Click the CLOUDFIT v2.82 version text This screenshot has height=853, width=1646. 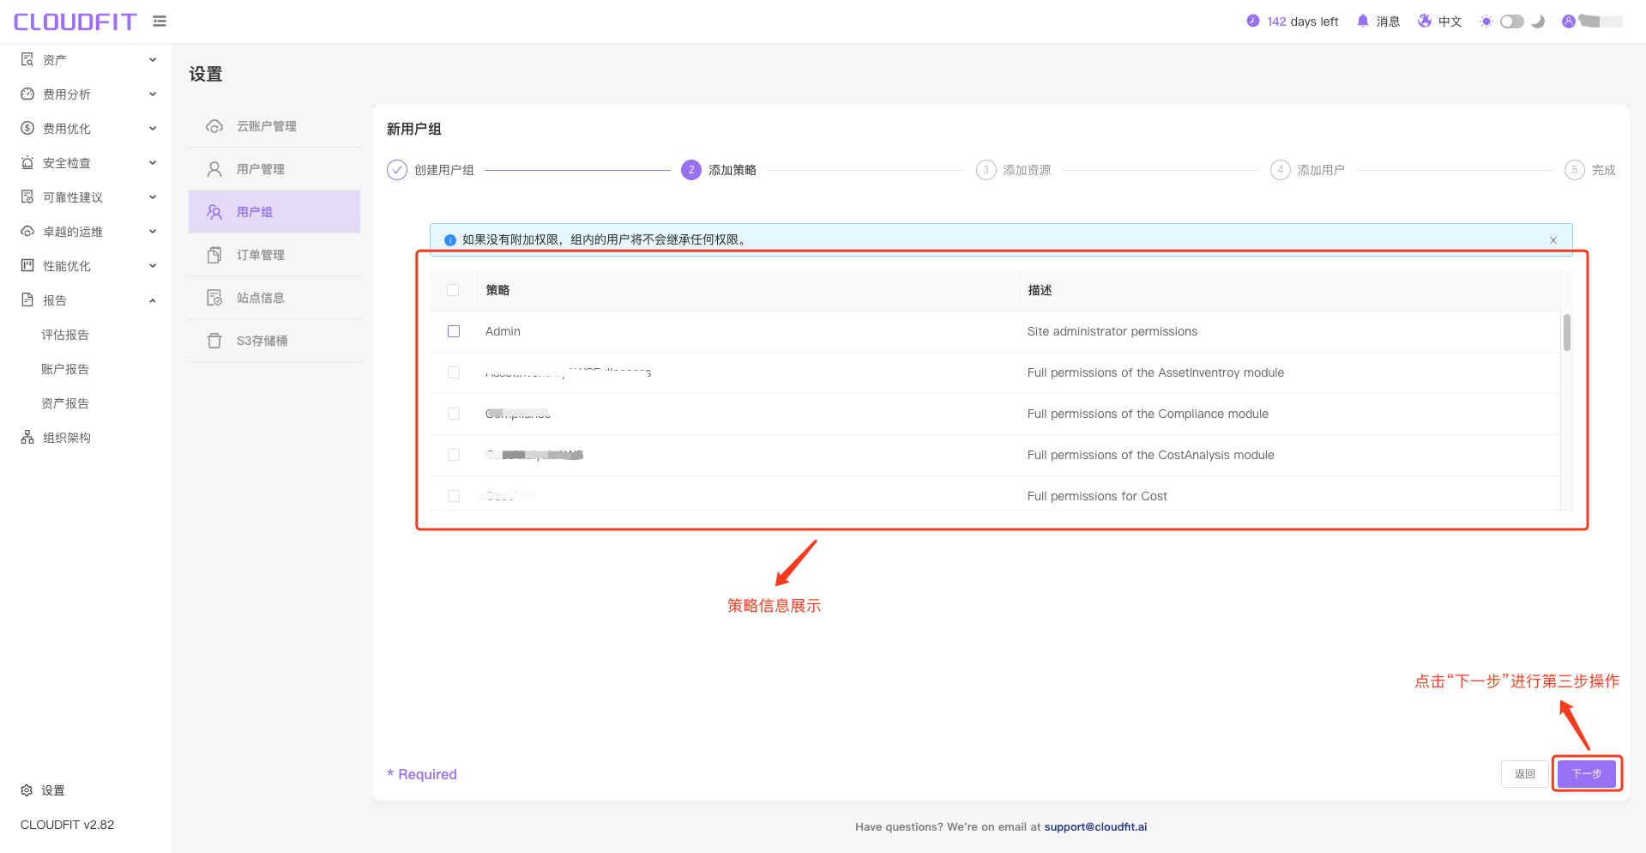pyautogui.click(x=67, y=825)
